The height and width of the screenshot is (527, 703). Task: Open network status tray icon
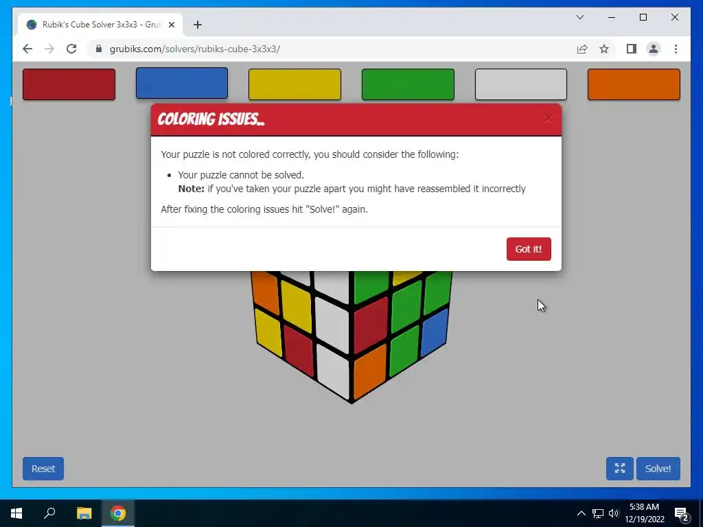pyautogui.click(x=598, y=513)
